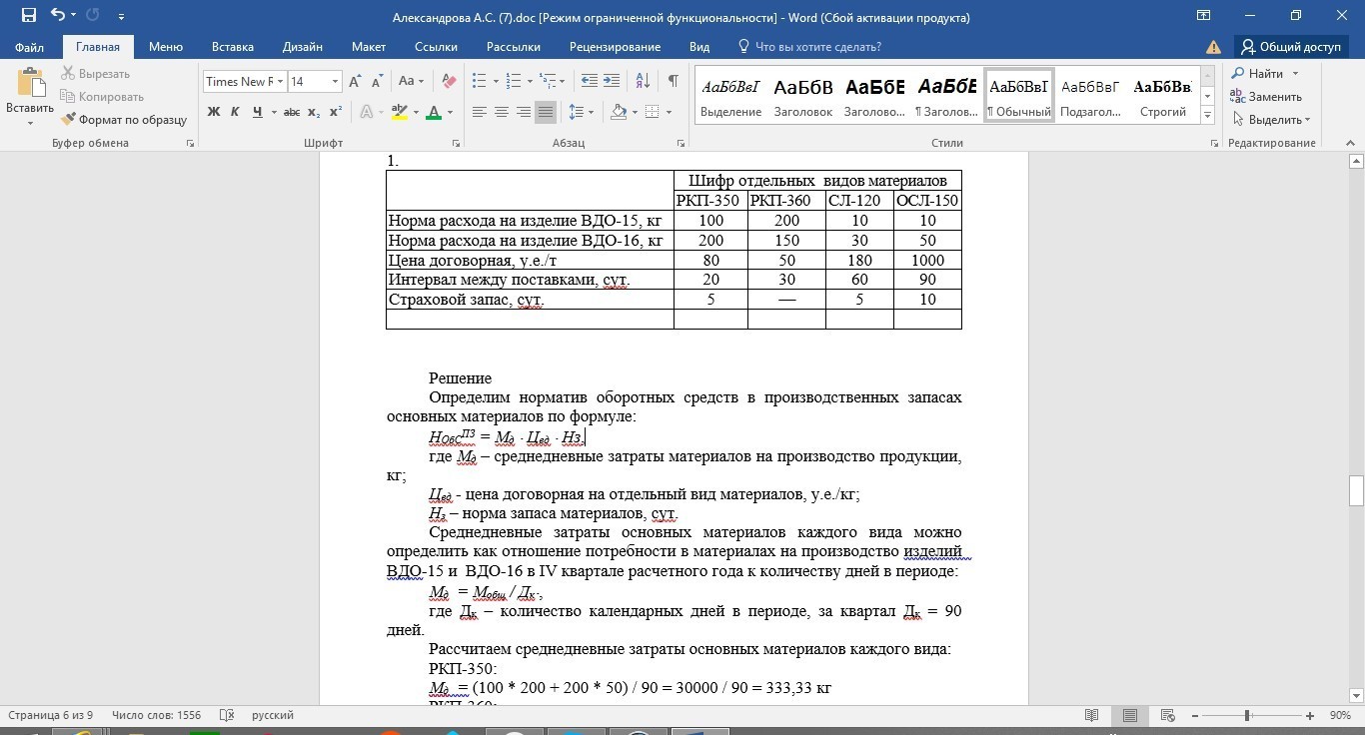Viewport: 1365px width, 735px height.
Task: Toggle bold formatting (Ж)
Action: coord(213,112)
